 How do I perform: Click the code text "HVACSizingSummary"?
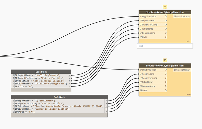pyautogui.click(x=47, y=75)
